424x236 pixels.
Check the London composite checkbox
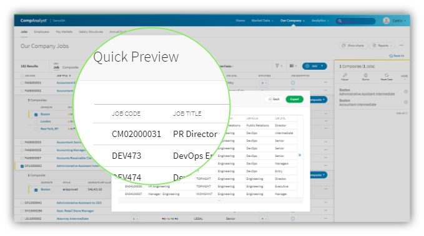36,122
